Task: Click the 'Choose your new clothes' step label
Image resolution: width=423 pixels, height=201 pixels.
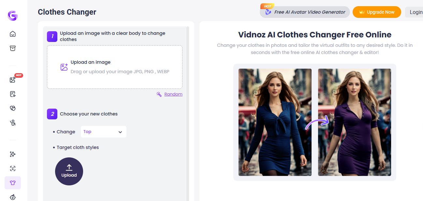Action: (x=89, y=114)
